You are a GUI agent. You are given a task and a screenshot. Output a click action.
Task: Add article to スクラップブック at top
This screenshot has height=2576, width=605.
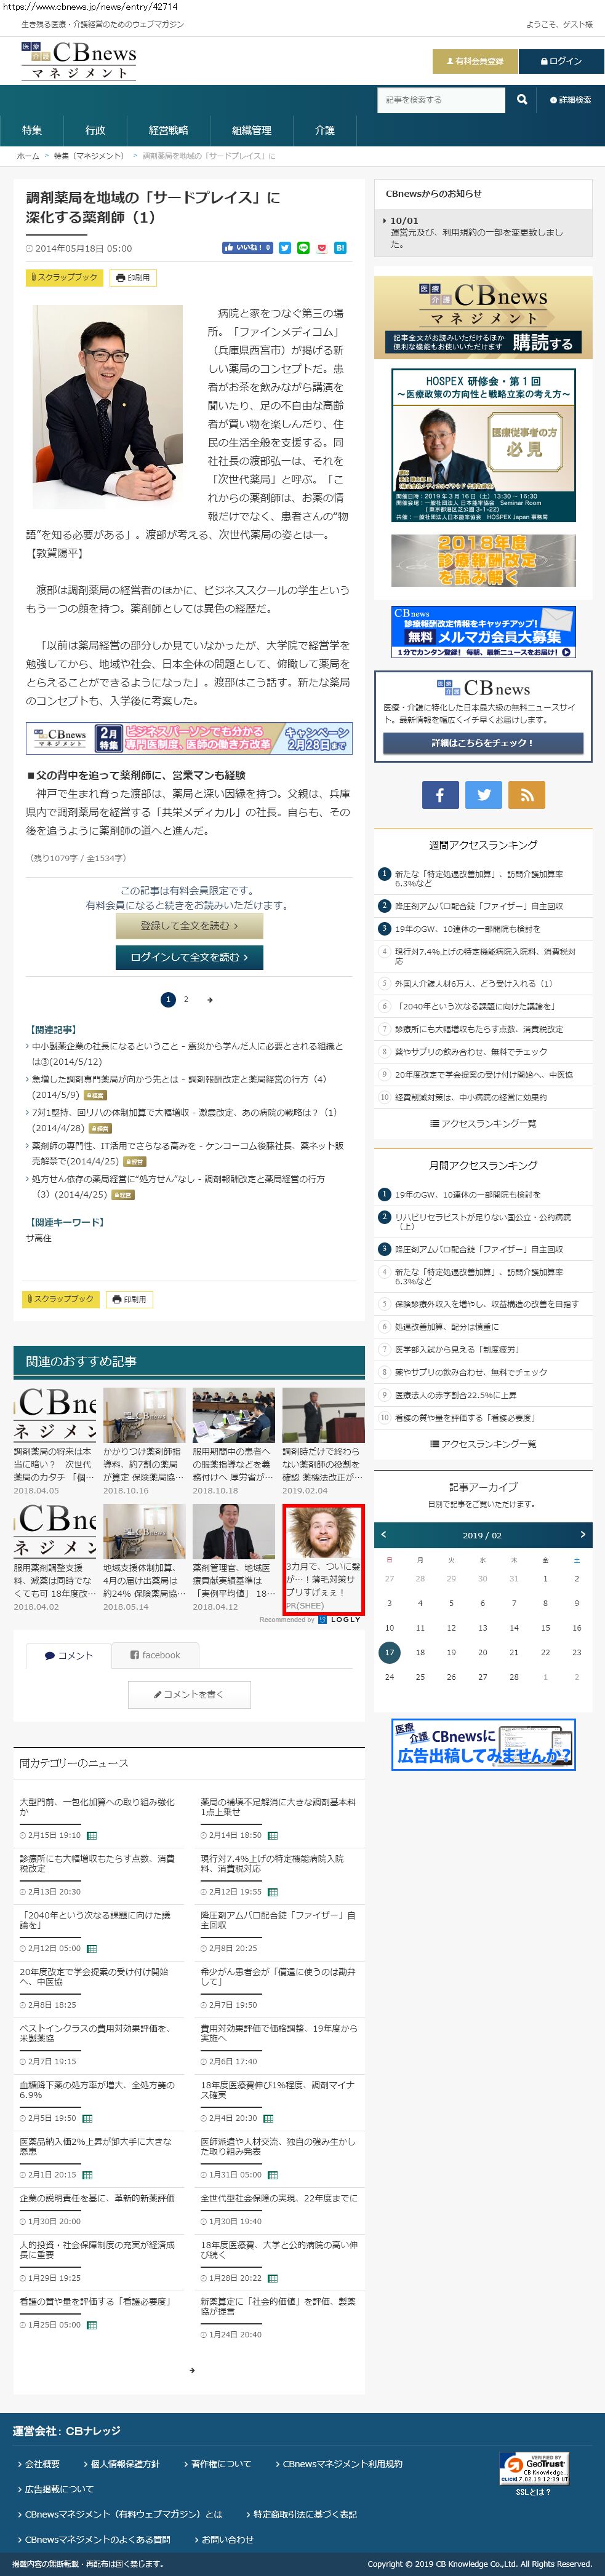(63, 277)
